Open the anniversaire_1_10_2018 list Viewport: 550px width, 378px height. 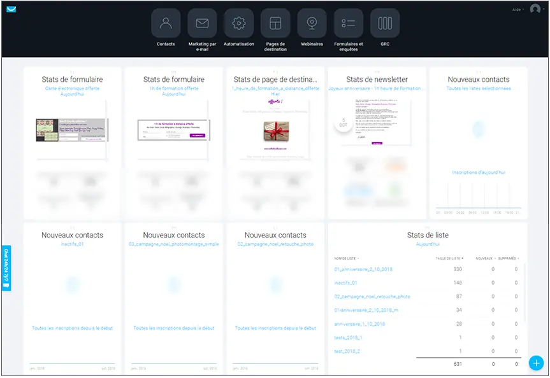click(x=359, y=324)
